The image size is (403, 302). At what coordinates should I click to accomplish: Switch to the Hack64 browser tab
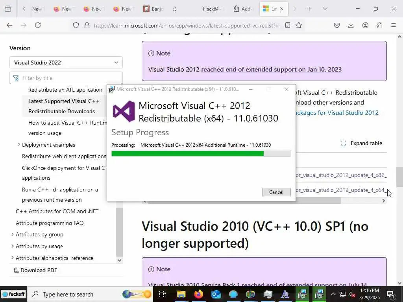213,9
